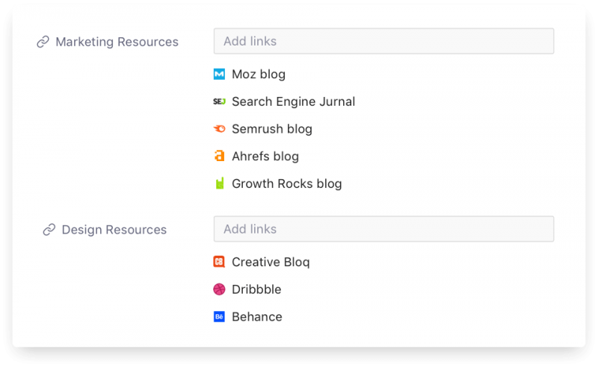Visit the Dribbble link

tap(256, 289)
